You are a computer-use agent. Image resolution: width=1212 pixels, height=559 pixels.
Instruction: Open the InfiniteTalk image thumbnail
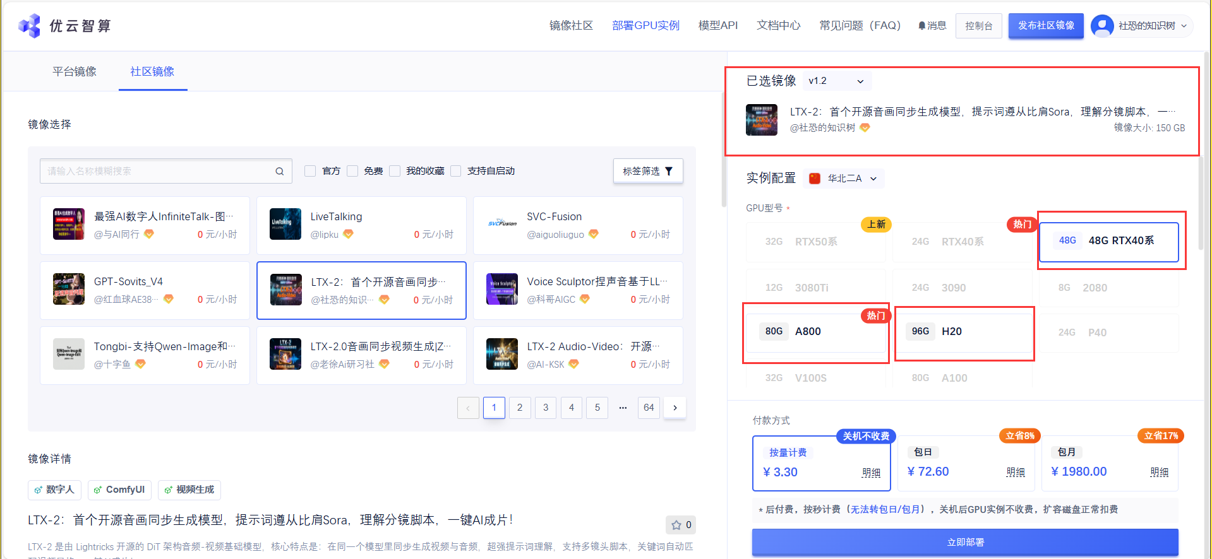(x=69, y=224)
